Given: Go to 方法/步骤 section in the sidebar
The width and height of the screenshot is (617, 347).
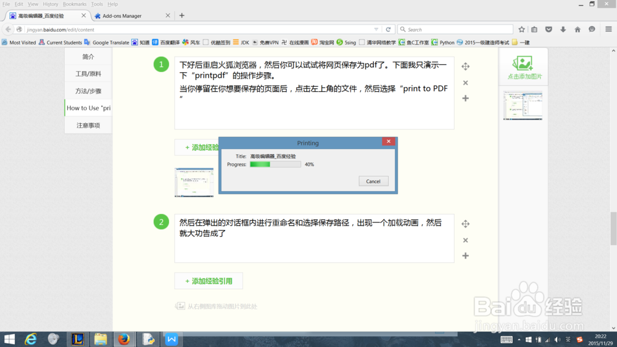Looking at the screenshot, I should point(88,91).
